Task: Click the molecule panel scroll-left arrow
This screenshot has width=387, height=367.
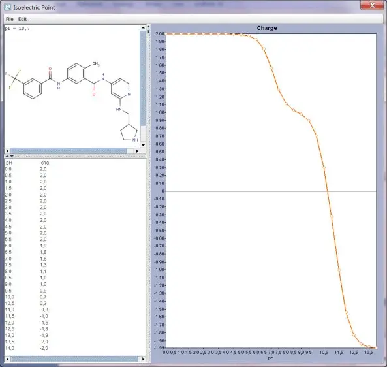Action: pyautogui.click(x=8, y=151)
